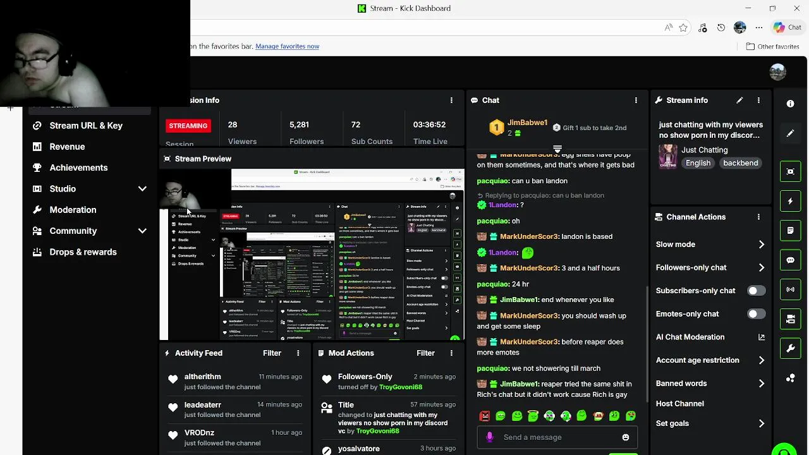Screen dimensions: 809x455
Task: Open the Mod Actions three-dot menu
Action: coord(451,353)
